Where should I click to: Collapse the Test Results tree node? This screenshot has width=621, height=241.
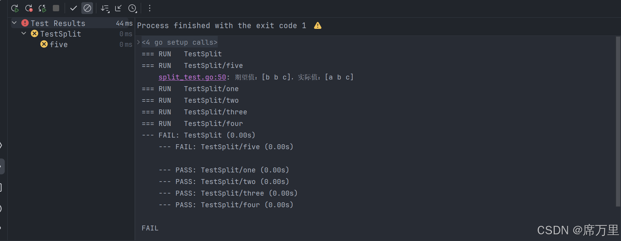[14, 23]
